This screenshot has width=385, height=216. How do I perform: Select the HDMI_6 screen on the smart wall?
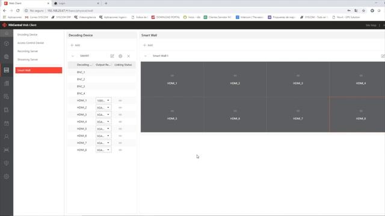235,115
